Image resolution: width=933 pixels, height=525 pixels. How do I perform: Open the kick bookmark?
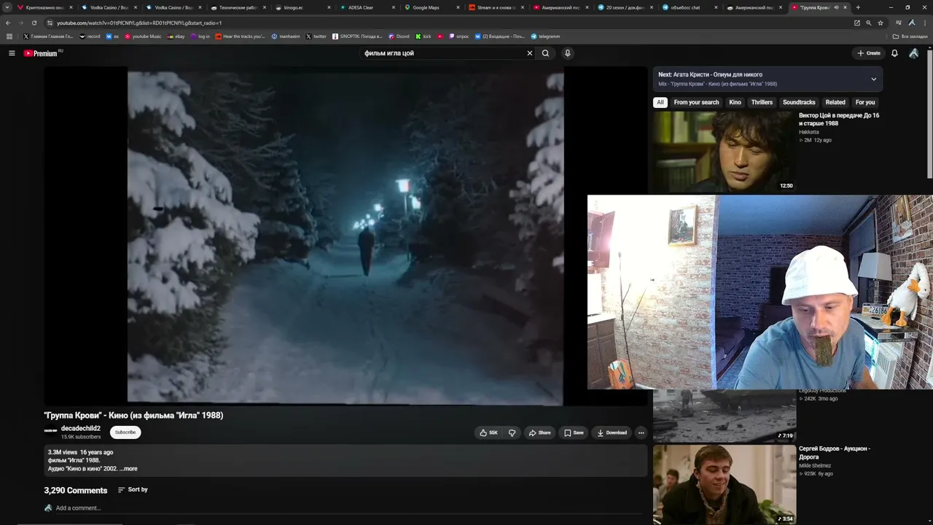click(423, 36)
